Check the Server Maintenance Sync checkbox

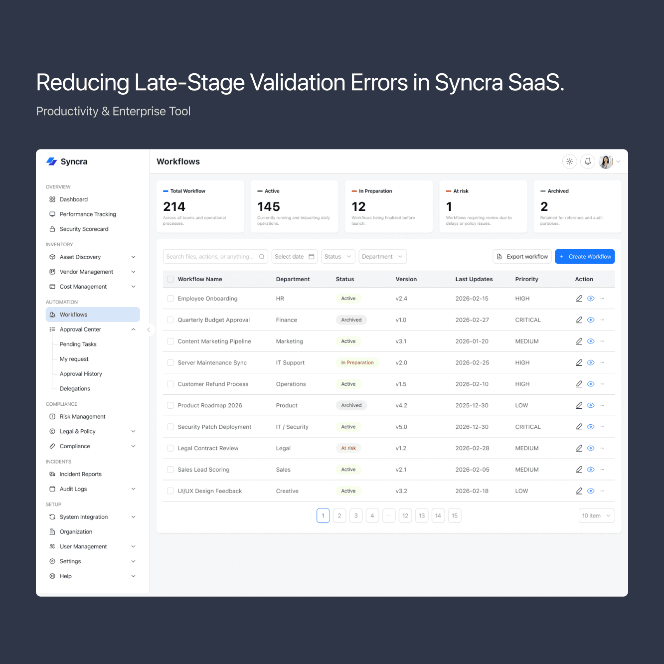coord(170,363)
